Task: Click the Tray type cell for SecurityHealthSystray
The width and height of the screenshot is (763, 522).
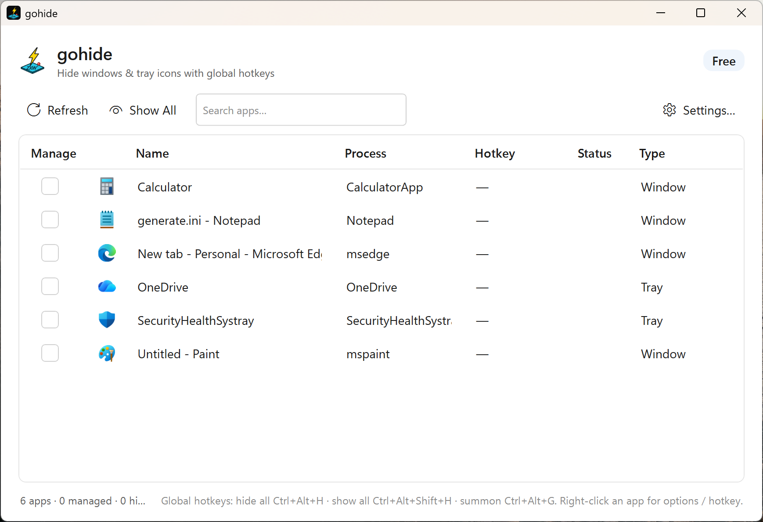Action: tap(651, 320)
